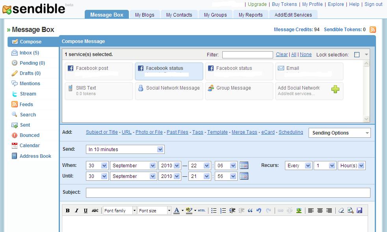Insert an image into message
387x232 pixels.
point(299,211)
